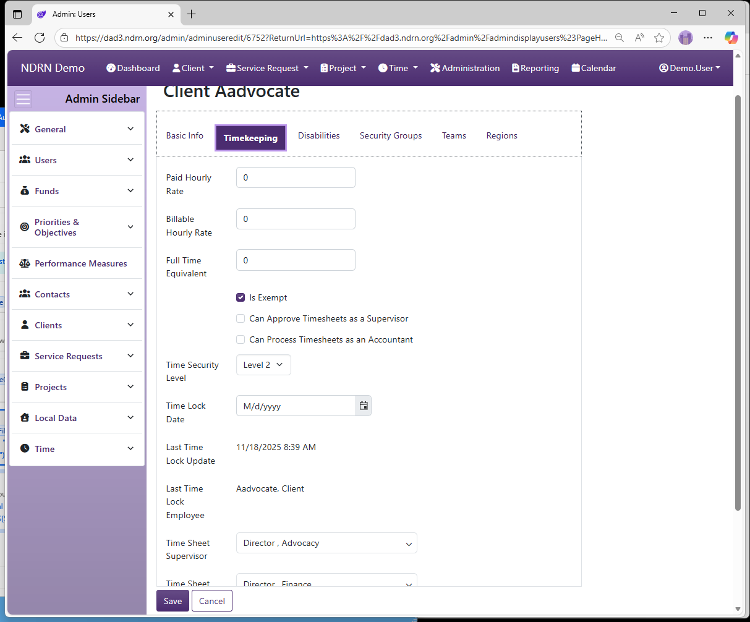Click the Performance Measures scale icon
The image size is (750, 622).
coord(25,263)
